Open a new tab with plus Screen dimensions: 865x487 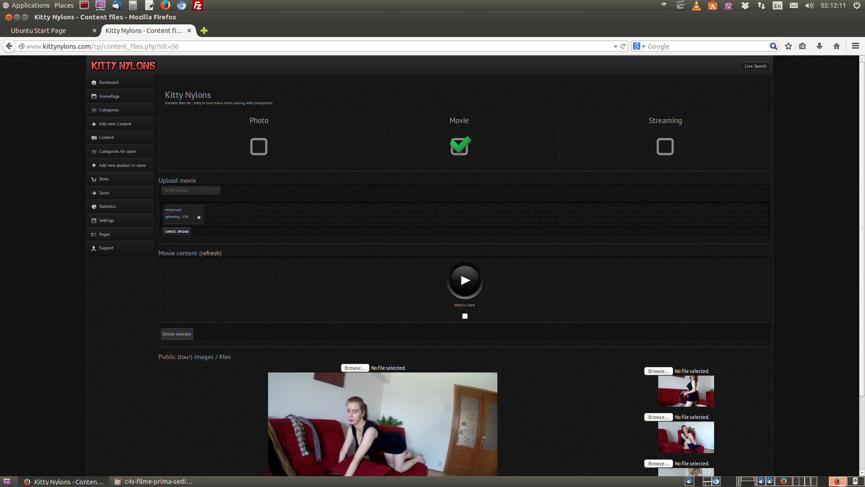(204, 31)
